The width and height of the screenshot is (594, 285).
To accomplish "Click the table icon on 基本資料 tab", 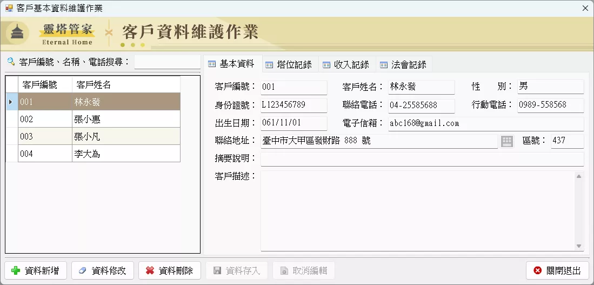I will click(212, 64).
